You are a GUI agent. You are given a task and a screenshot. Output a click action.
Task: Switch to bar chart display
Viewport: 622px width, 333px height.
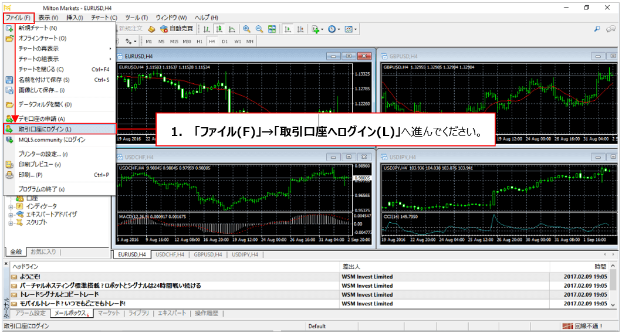coord(207,29)
